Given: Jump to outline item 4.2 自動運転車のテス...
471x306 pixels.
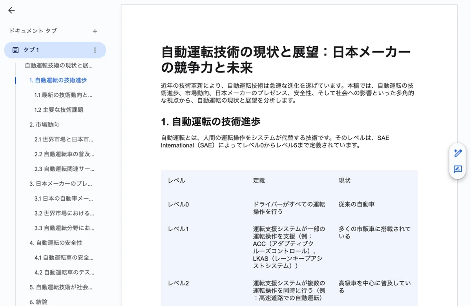Looking at the screenshot, I should coord(64,273).
